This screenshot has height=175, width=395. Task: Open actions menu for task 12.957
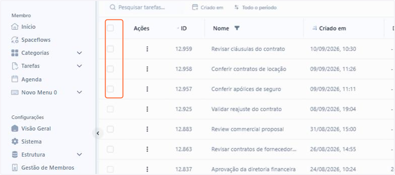coord(147,89)
